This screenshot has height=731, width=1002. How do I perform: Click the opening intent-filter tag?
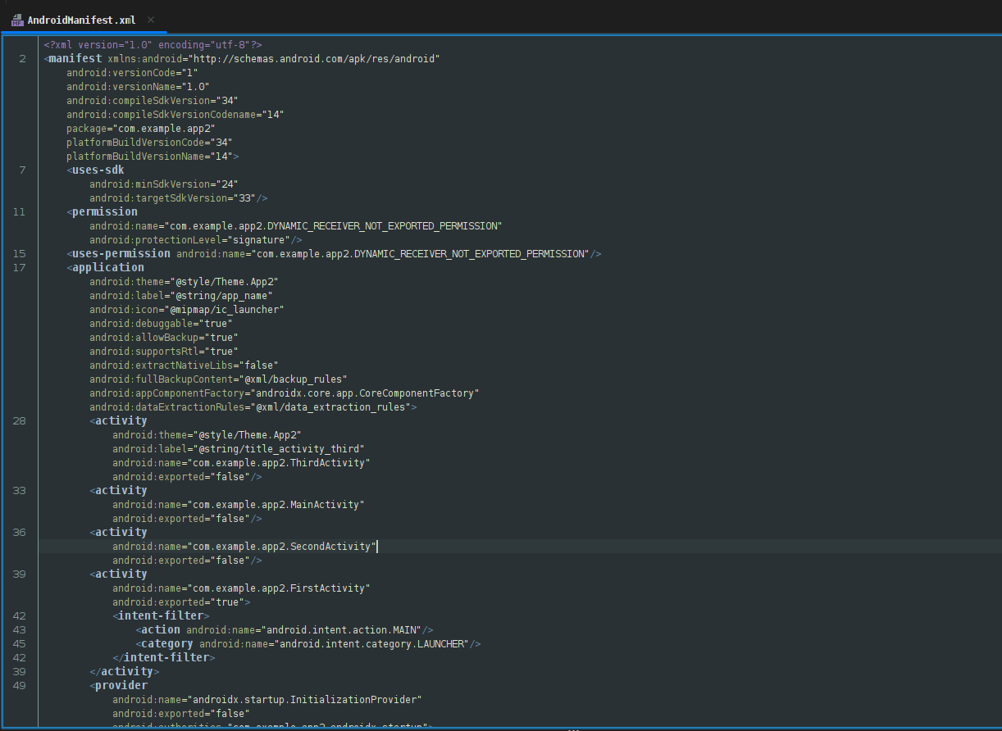click(x=161, y=616)
